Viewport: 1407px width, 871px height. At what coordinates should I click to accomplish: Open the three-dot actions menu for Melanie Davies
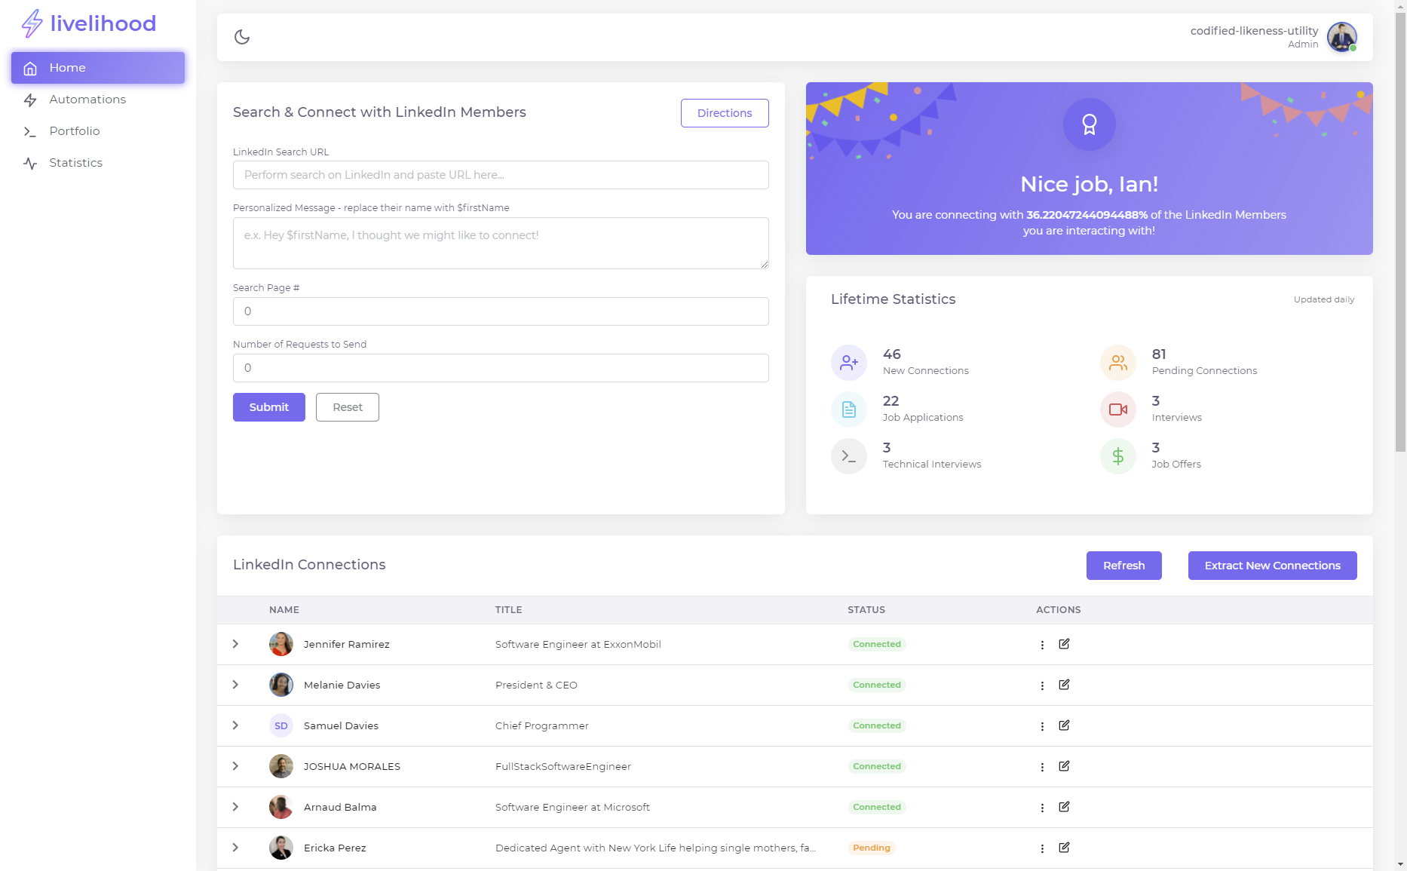[x=1041, y=685]
